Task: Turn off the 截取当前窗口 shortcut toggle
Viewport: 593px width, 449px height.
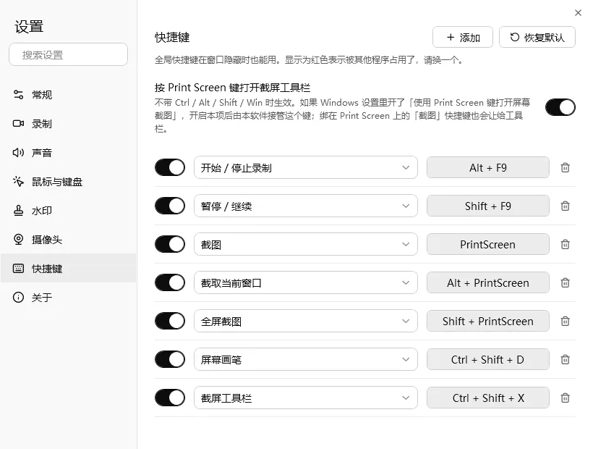Action: (170, 282)
